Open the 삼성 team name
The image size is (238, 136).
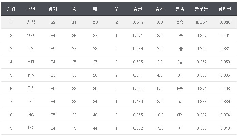[x=31, y=22]
